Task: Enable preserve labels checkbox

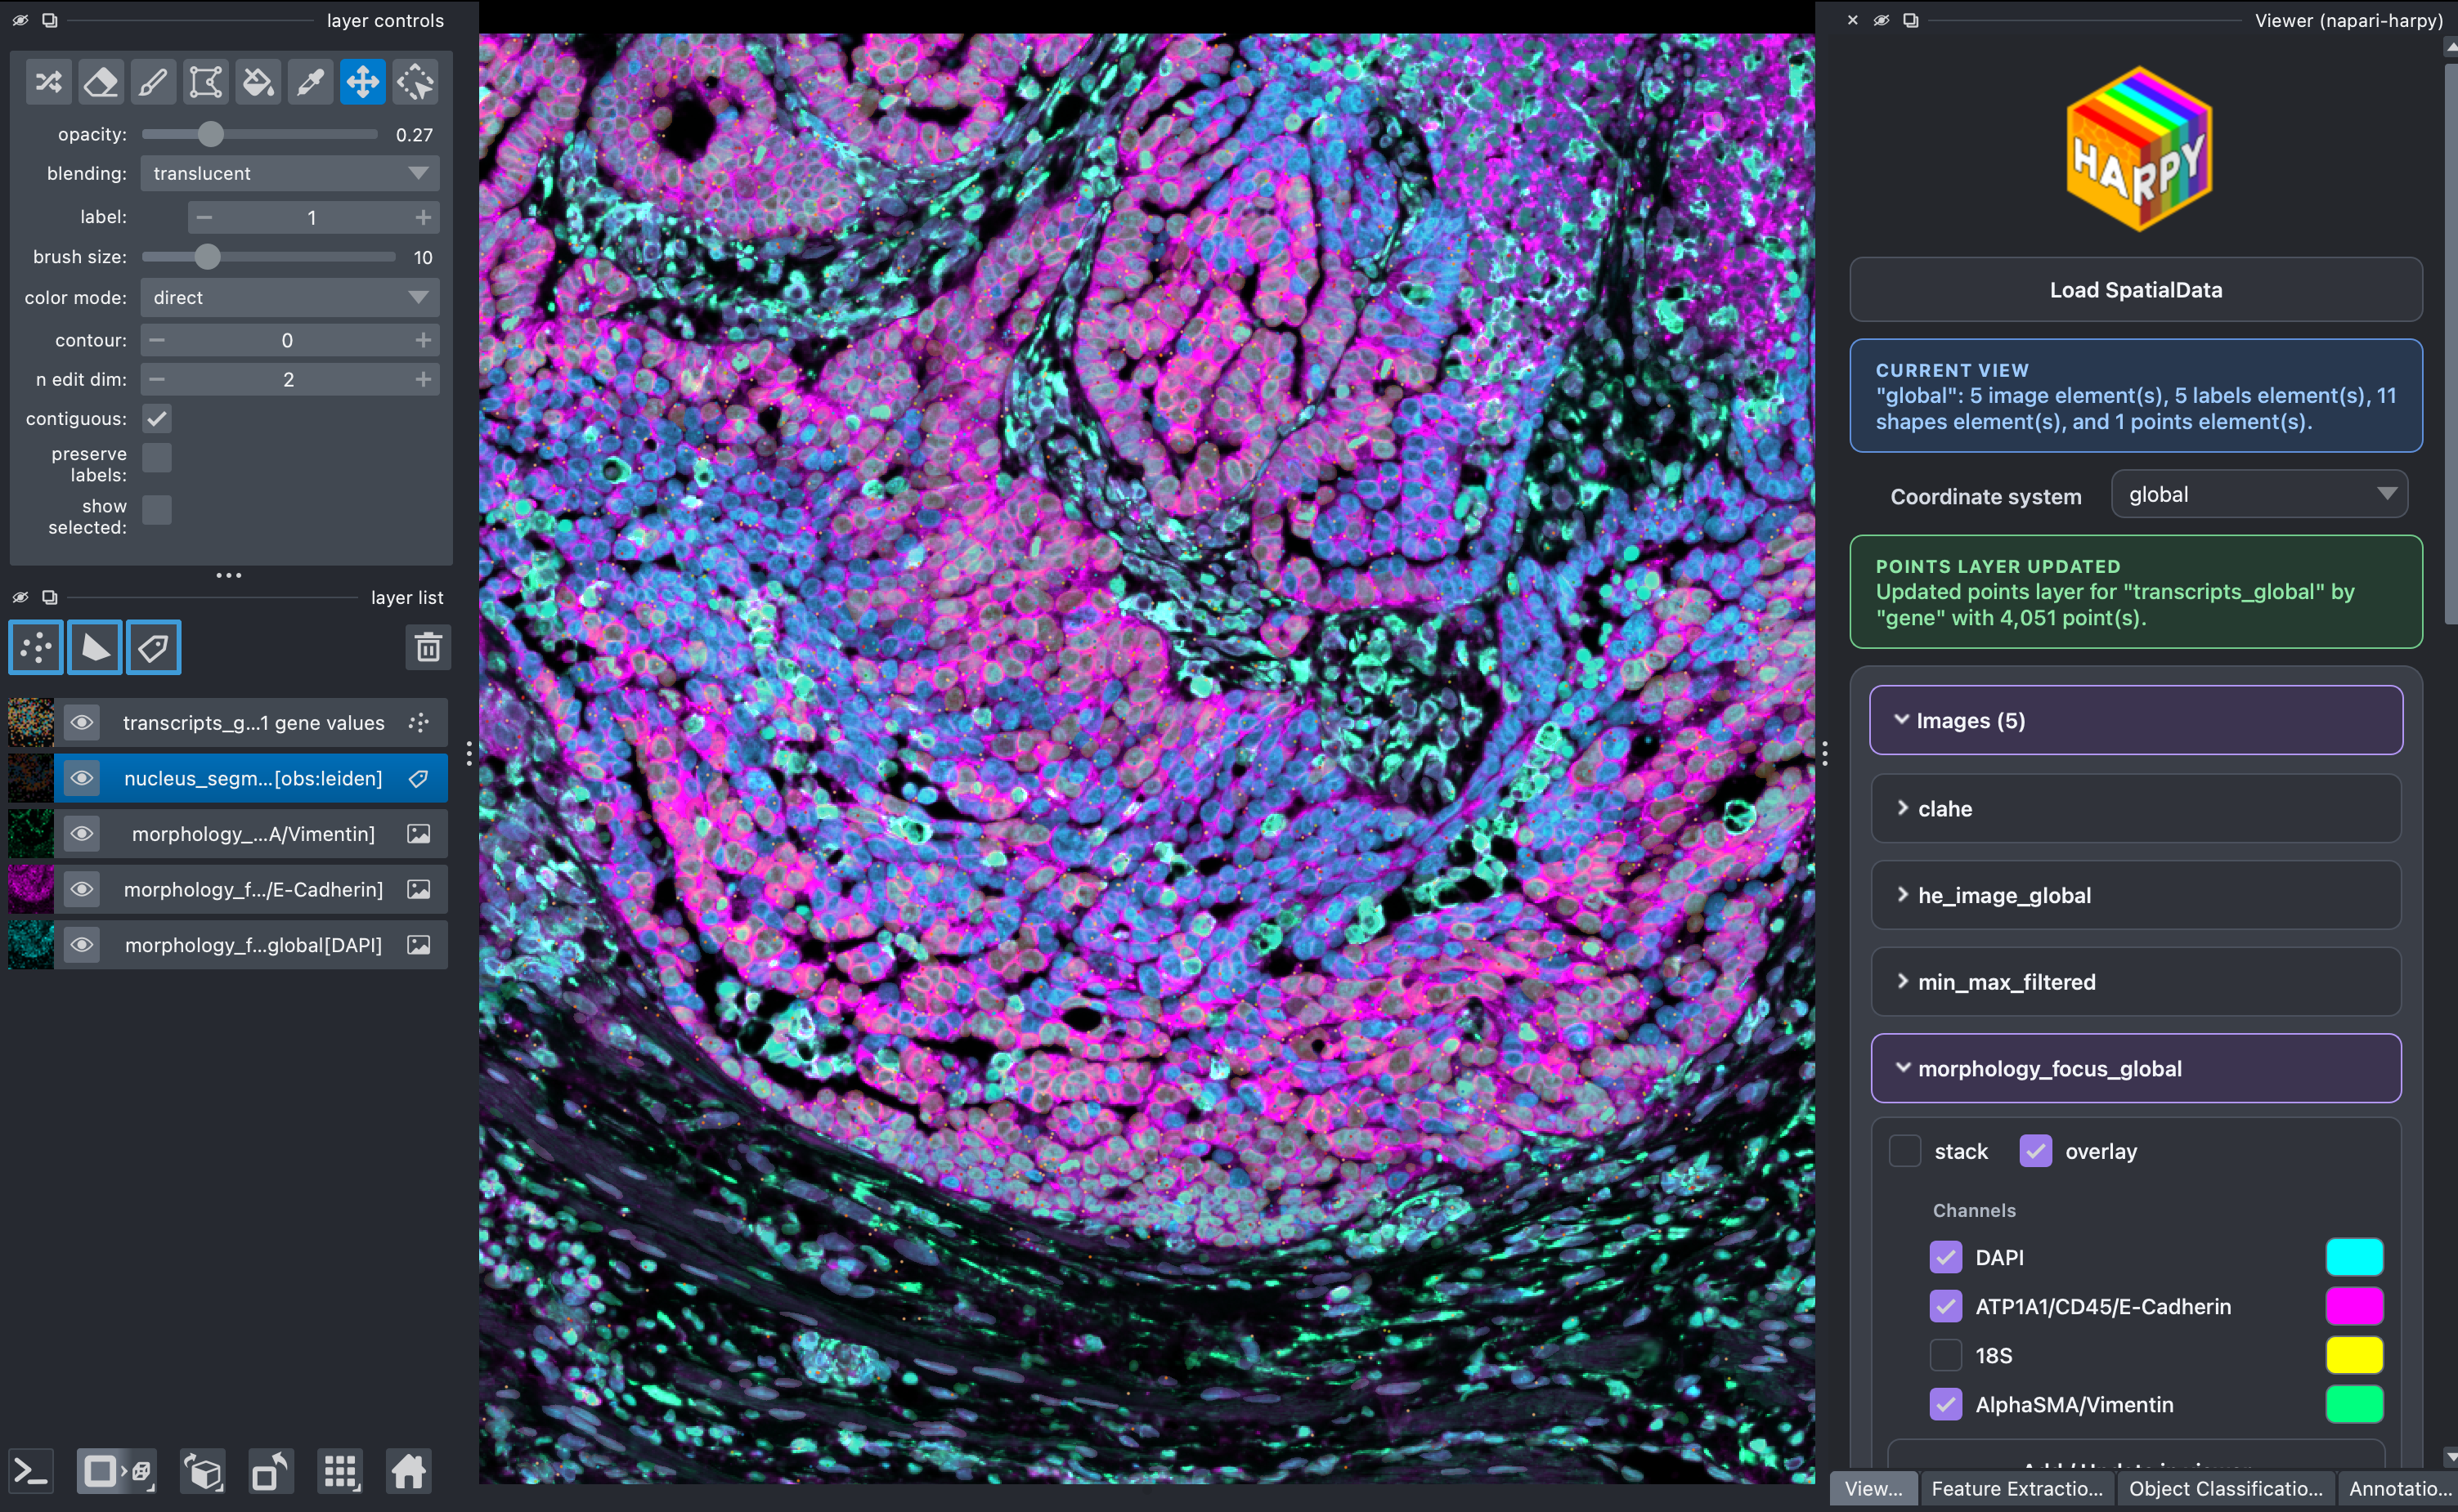Action: tap(157, 458)
